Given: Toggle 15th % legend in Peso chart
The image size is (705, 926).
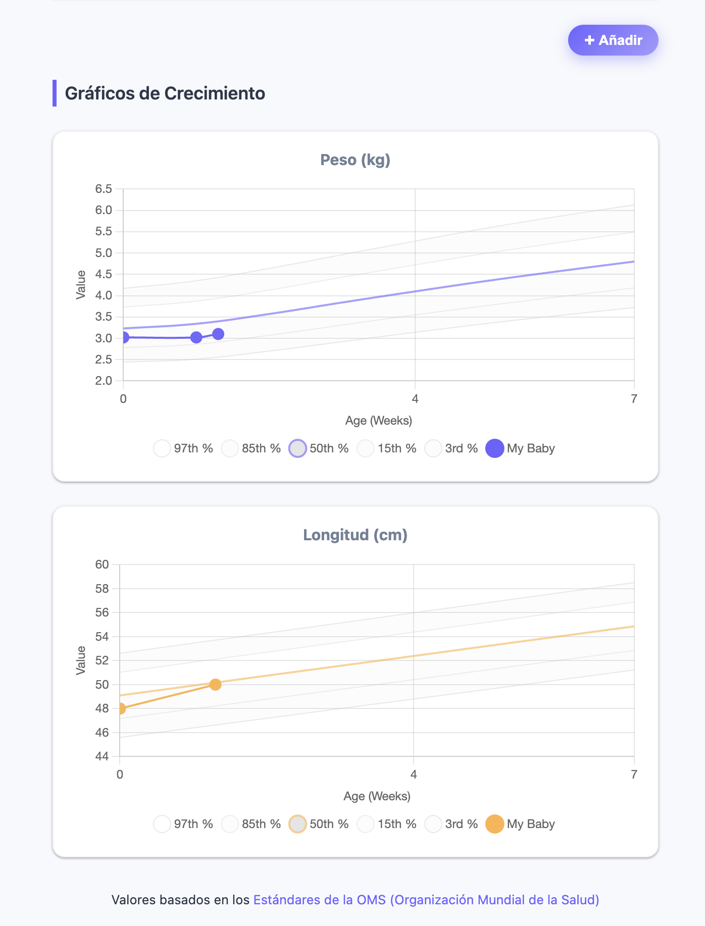Looking at the screenshot, I should click(387, 448).
